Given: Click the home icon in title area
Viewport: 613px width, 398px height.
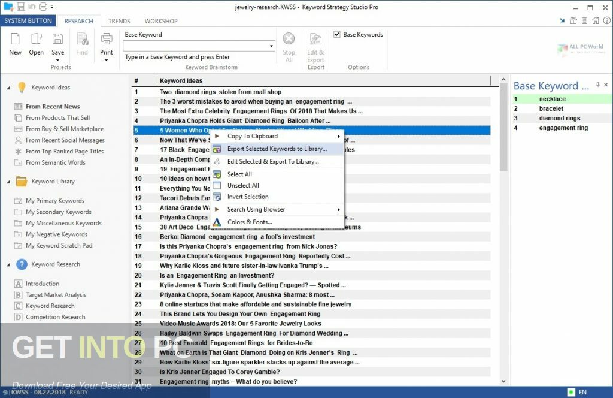Looking at the screenshot, I should [596, 21].
